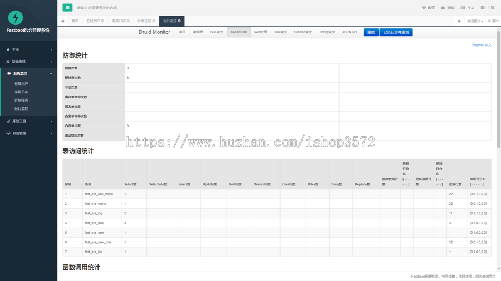Screen dimensions: 501x281
Task: Open 计划任务 in sidebar submenu
Action: coord(21,100)
